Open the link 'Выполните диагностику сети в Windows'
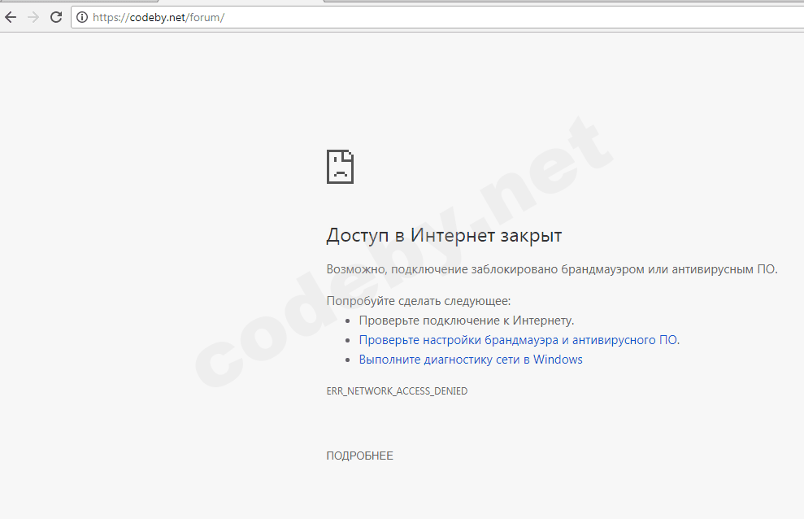Screen dimensions: 804x519 coord(471,360)
